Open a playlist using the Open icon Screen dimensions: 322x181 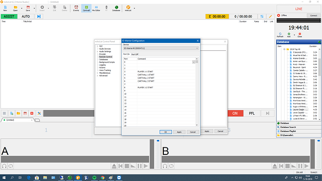[x=15, y=8]
